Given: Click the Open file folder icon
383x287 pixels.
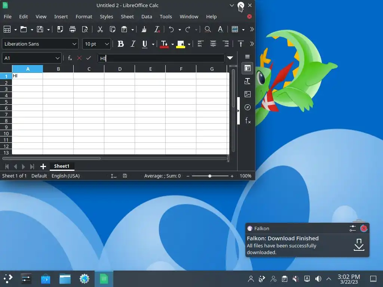Looking at the screenshot, I should tap(24, 29).
